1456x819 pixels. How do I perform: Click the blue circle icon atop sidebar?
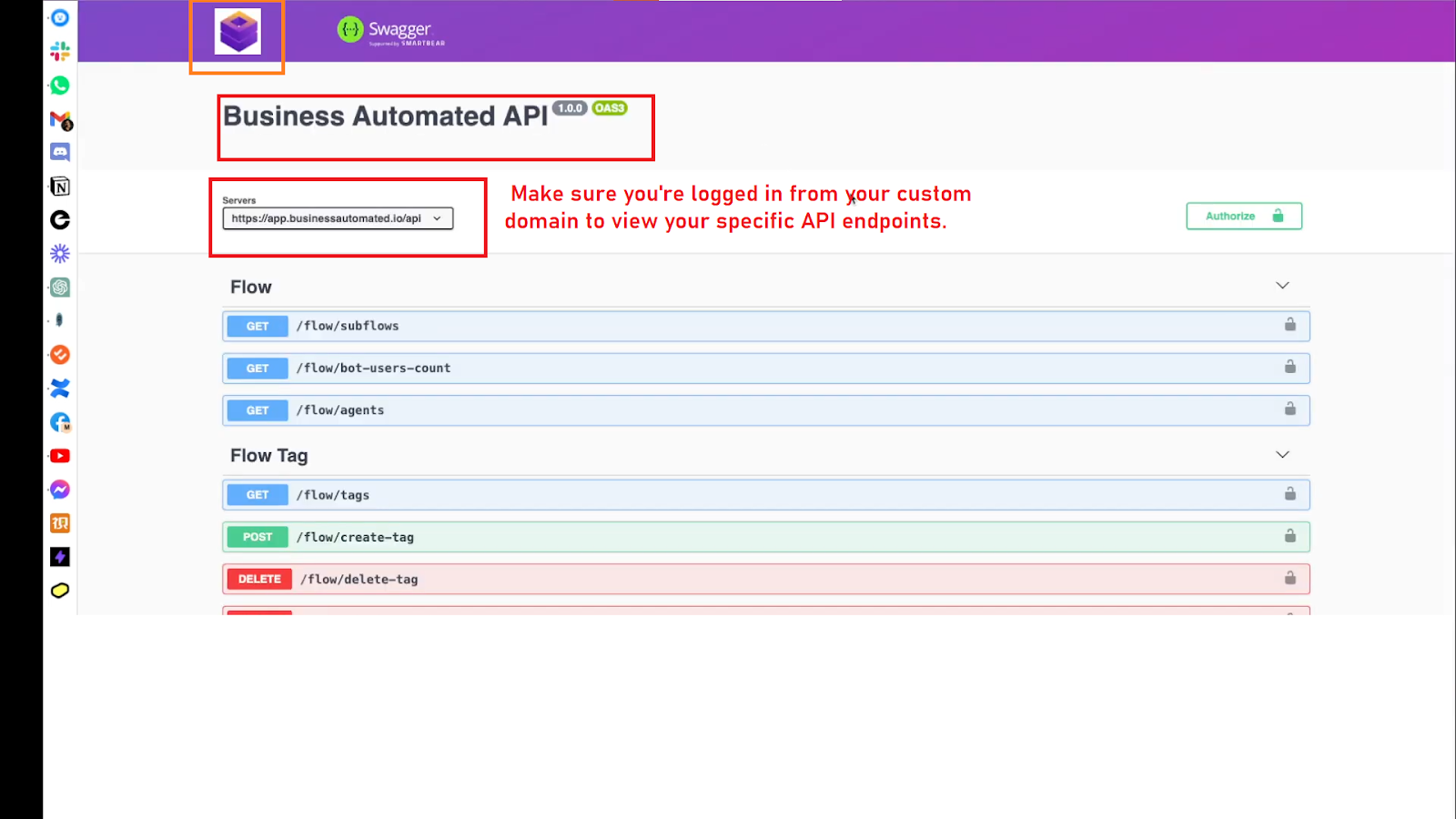(60, 17)
